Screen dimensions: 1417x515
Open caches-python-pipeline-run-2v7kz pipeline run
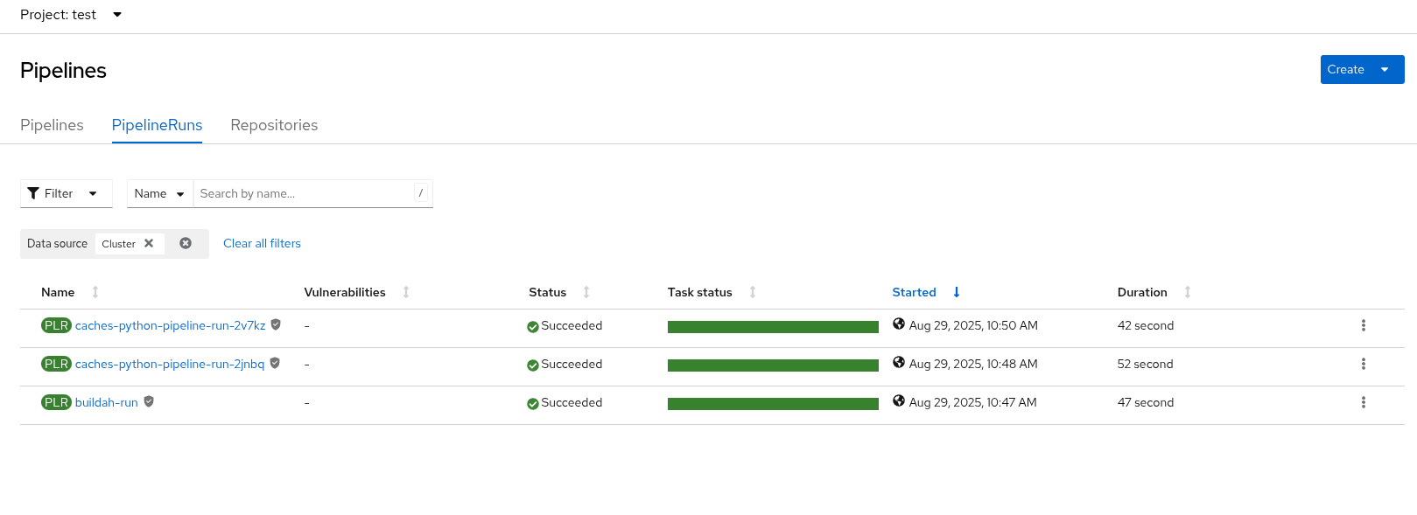tap(170, 325)
